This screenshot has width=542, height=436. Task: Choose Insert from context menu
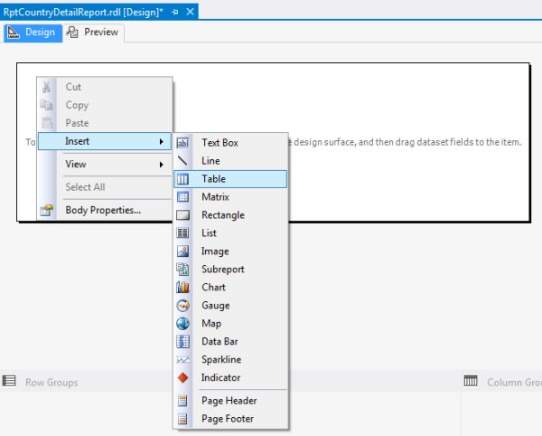105,141
